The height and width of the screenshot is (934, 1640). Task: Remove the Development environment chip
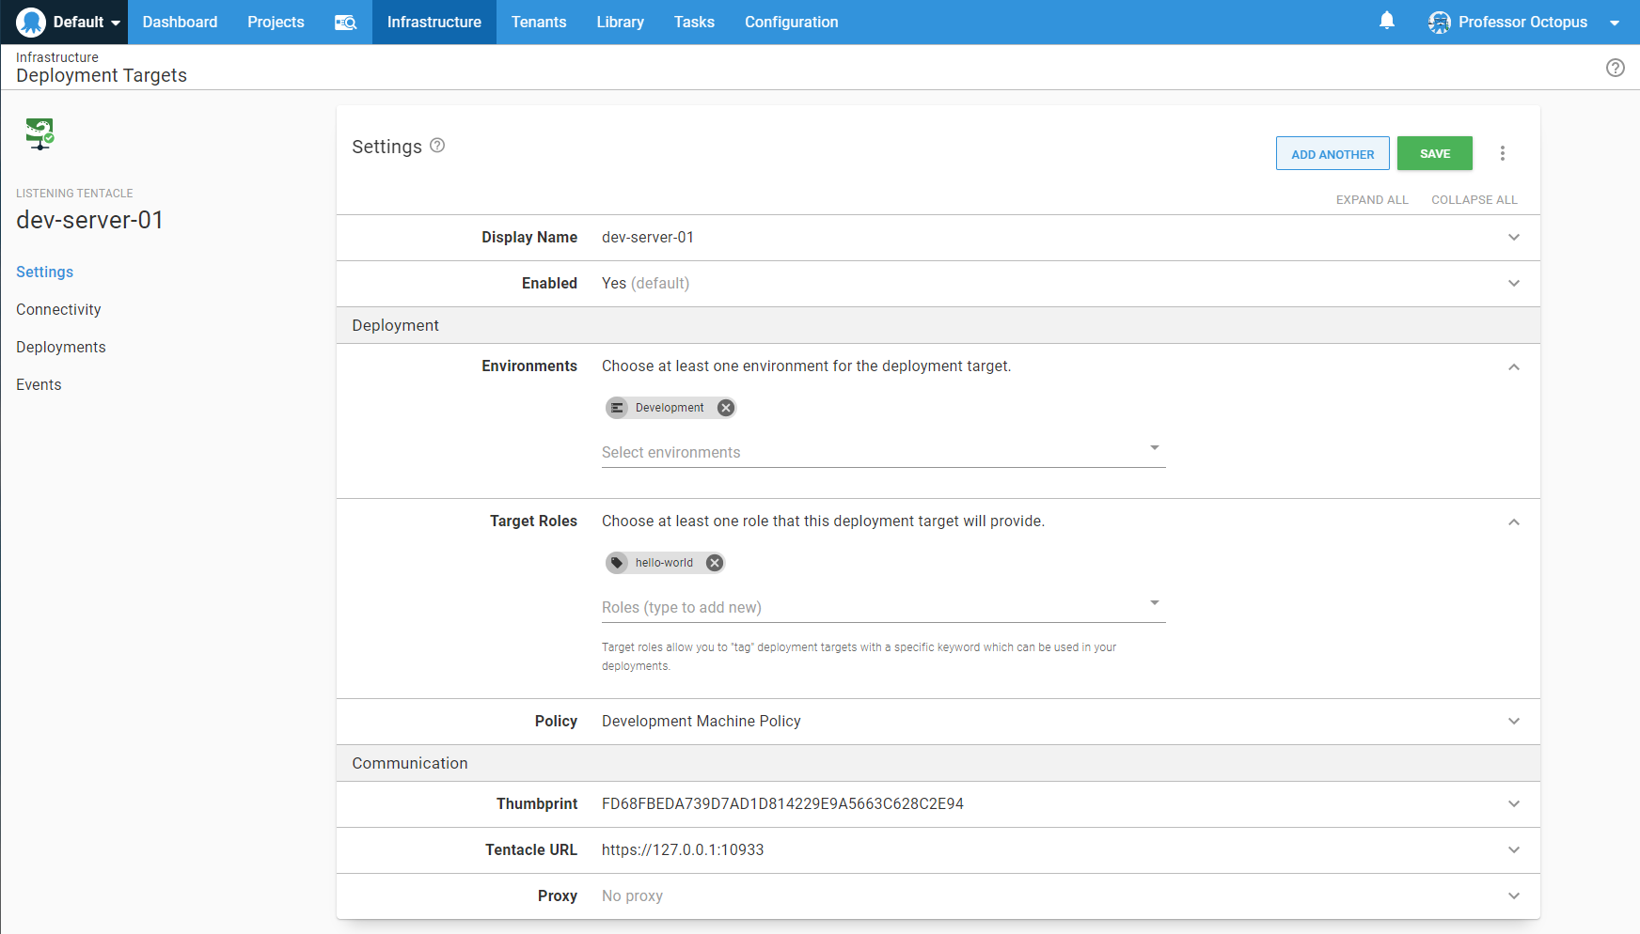click(725, 407)
